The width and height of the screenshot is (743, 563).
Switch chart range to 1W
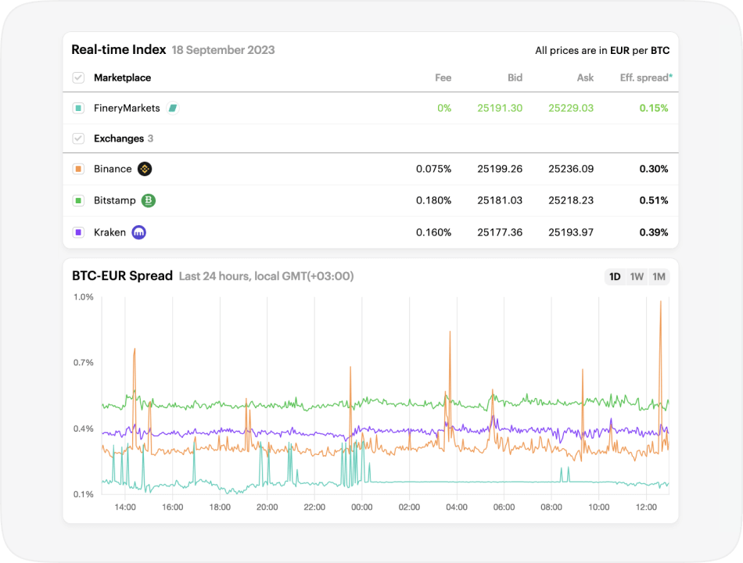click(x=637, y=277)
